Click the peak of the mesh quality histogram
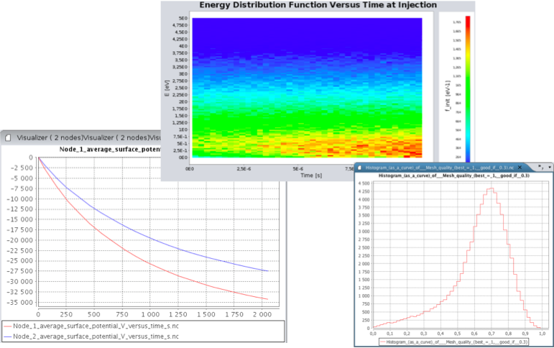 (491, 189)
